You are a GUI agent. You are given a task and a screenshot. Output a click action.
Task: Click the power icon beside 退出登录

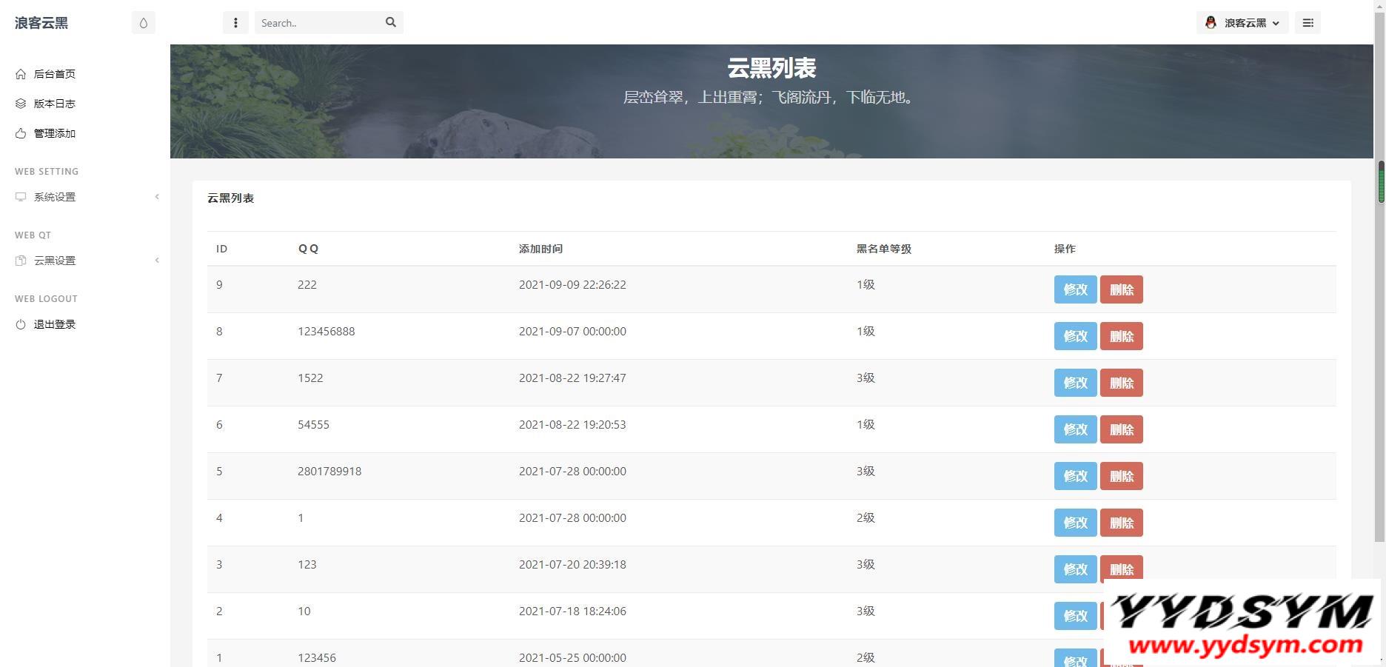tap(21, 324)
